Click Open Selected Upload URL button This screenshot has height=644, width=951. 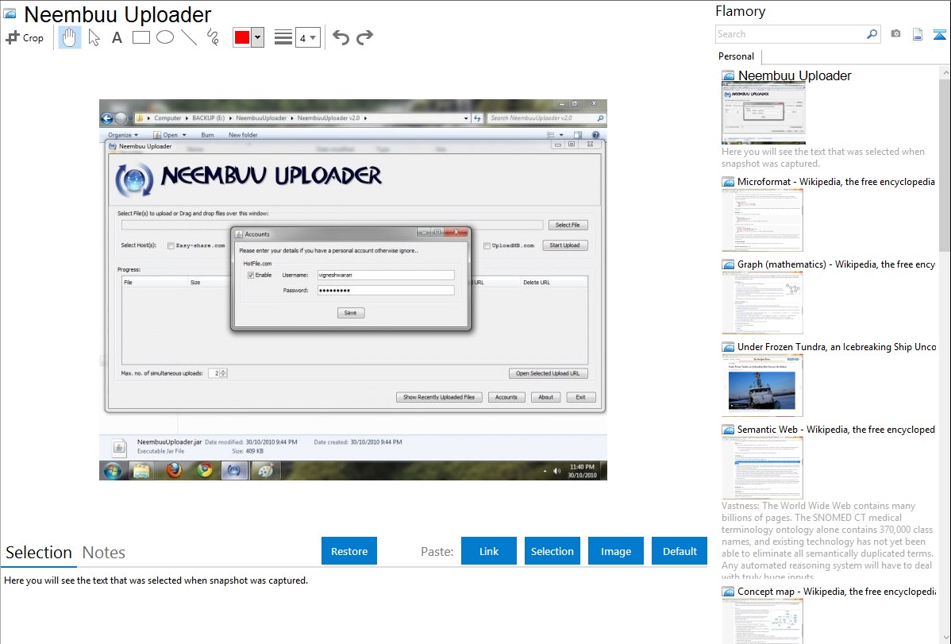[x=549, y=373]
